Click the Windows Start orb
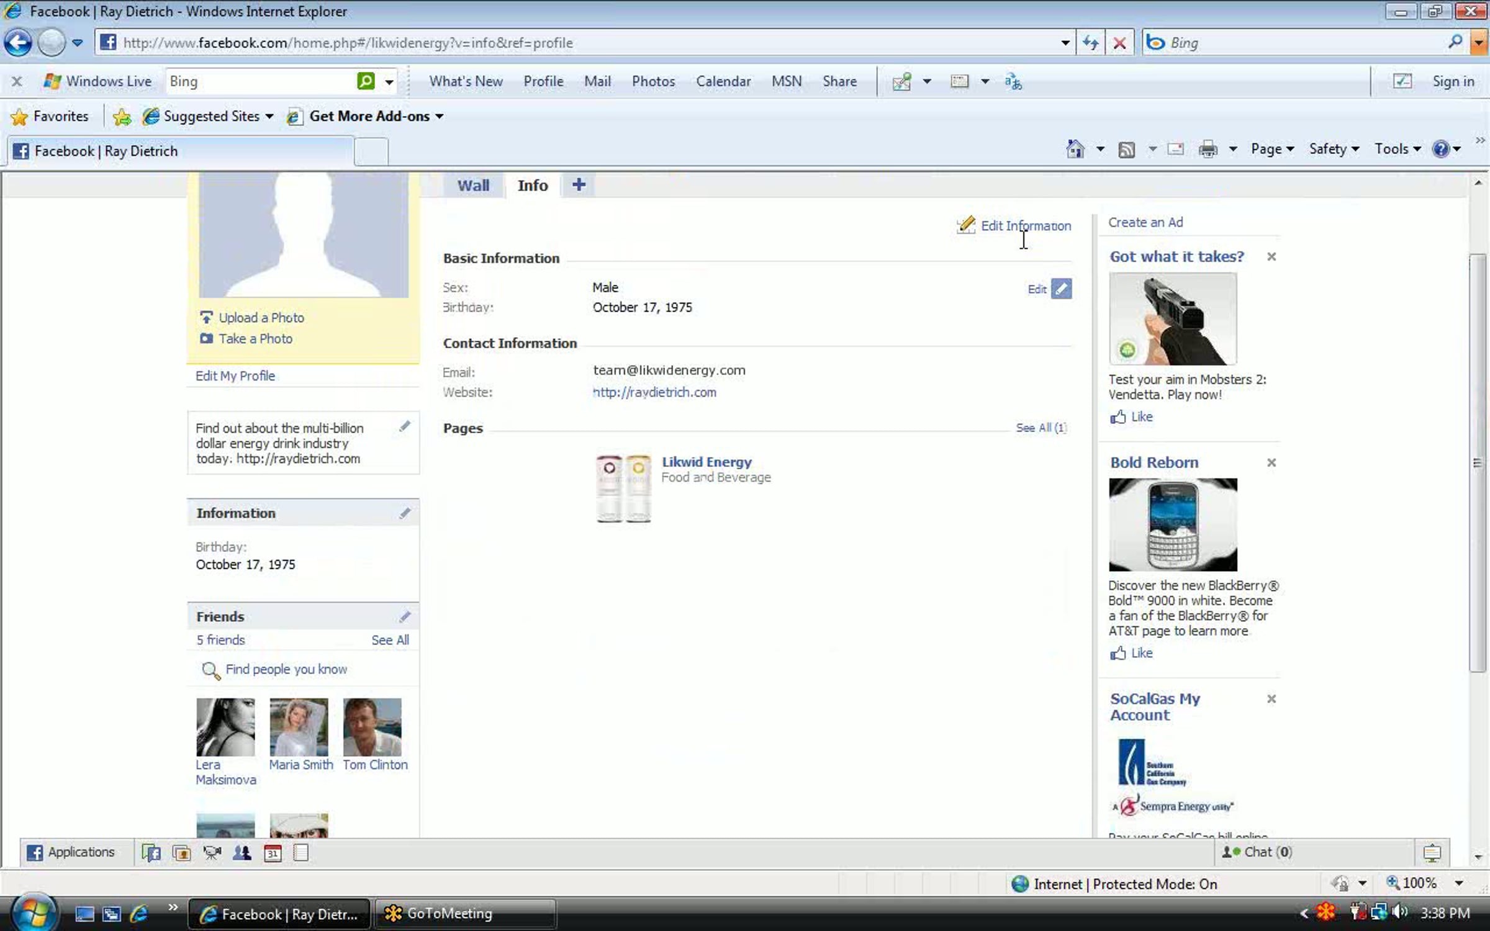 click(34, 913)
